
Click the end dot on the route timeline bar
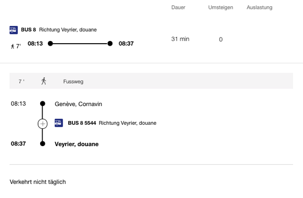pos(110,44)
